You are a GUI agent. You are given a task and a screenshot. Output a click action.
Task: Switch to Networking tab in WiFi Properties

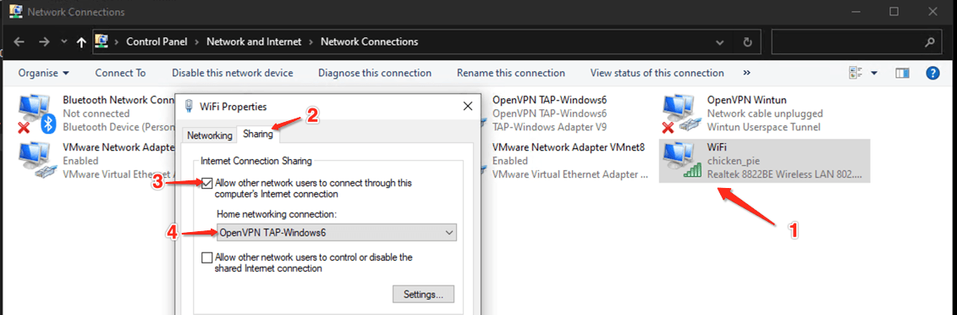point(209,135)
